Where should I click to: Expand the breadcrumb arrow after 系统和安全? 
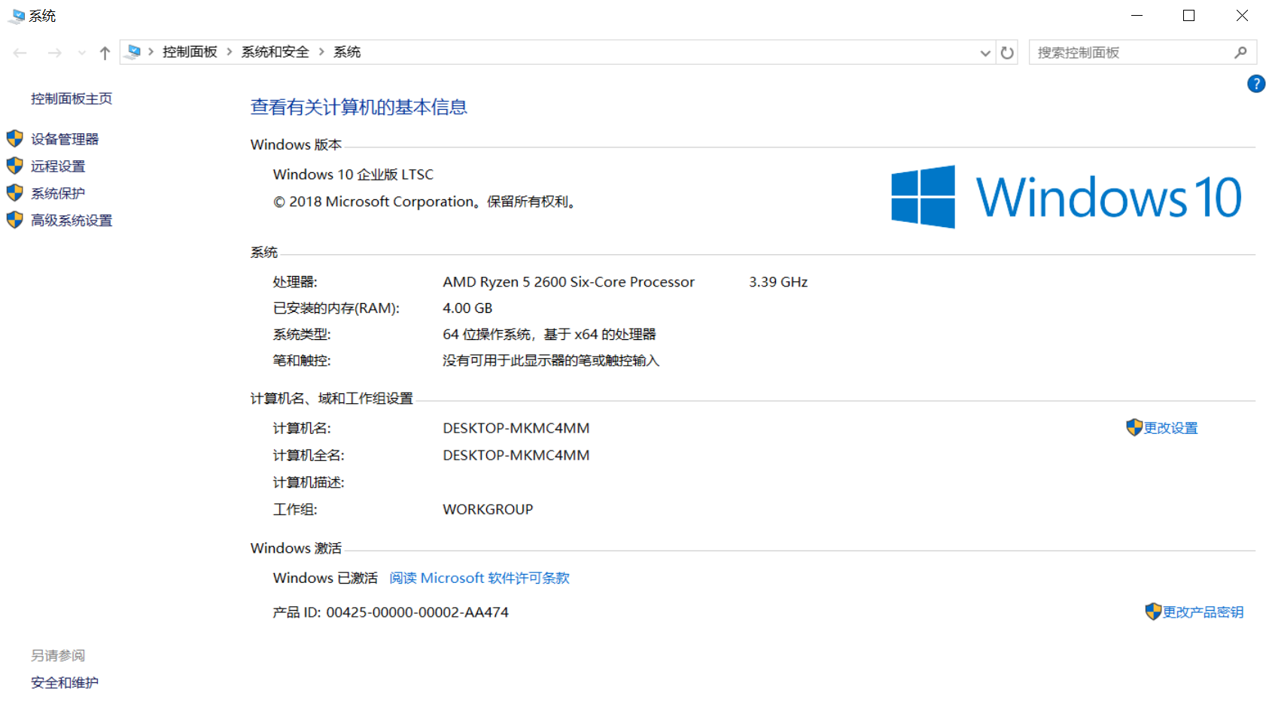tap(321, 51)
